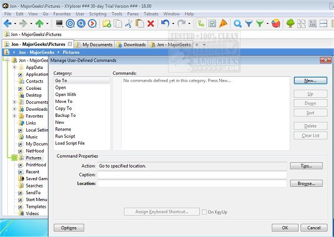Expand the Downloads tree folder
The width and height of the screenshot is (334, 237).
pyautogui.click(x=14, y=109)
